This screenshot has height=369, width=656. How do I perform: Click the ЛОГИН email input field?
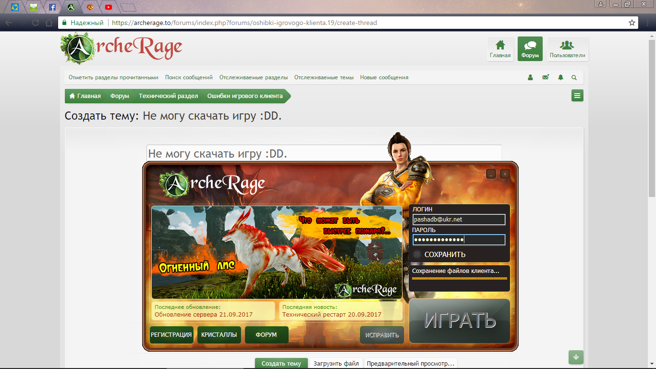point(459,220)
